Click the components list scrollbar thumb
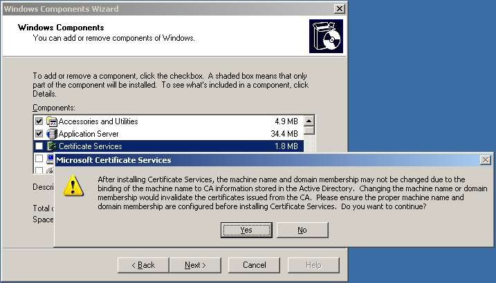This screenshot has height=283, width=496. click(x=309, y=130)
